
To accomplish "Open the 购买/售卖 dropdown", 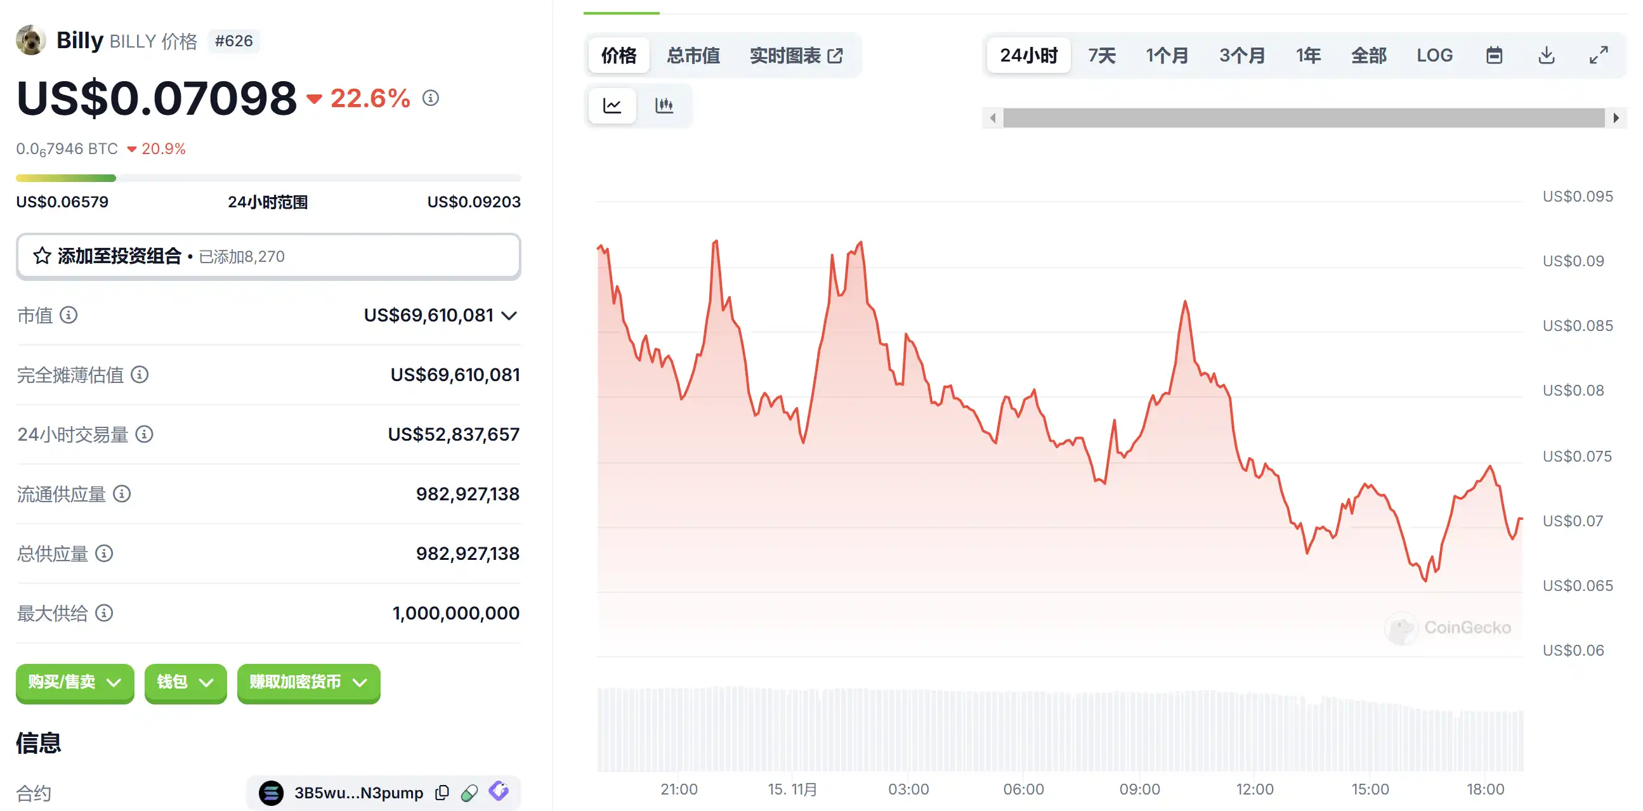I will point(75,682).
